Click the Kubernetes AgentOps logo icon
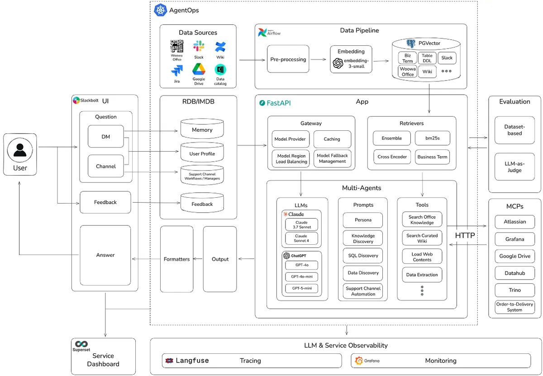This screenshot has width=543, height=376. (x=161, y=10)
